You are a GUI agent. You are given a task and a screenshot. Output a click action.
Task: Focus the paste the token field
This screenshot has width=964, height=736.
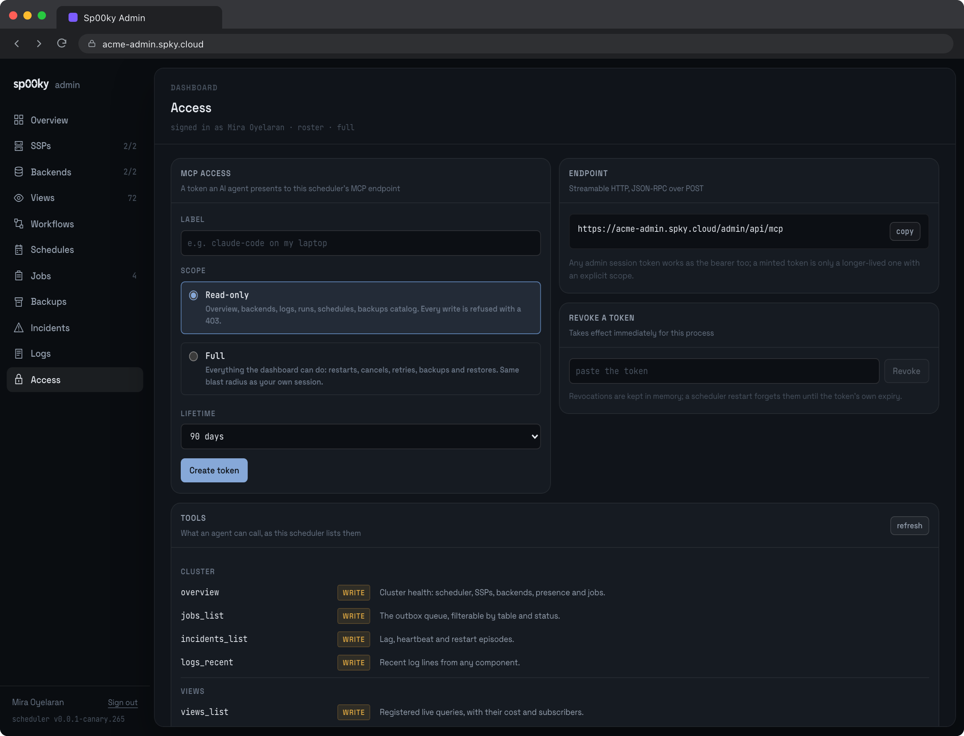pos(724,371)
